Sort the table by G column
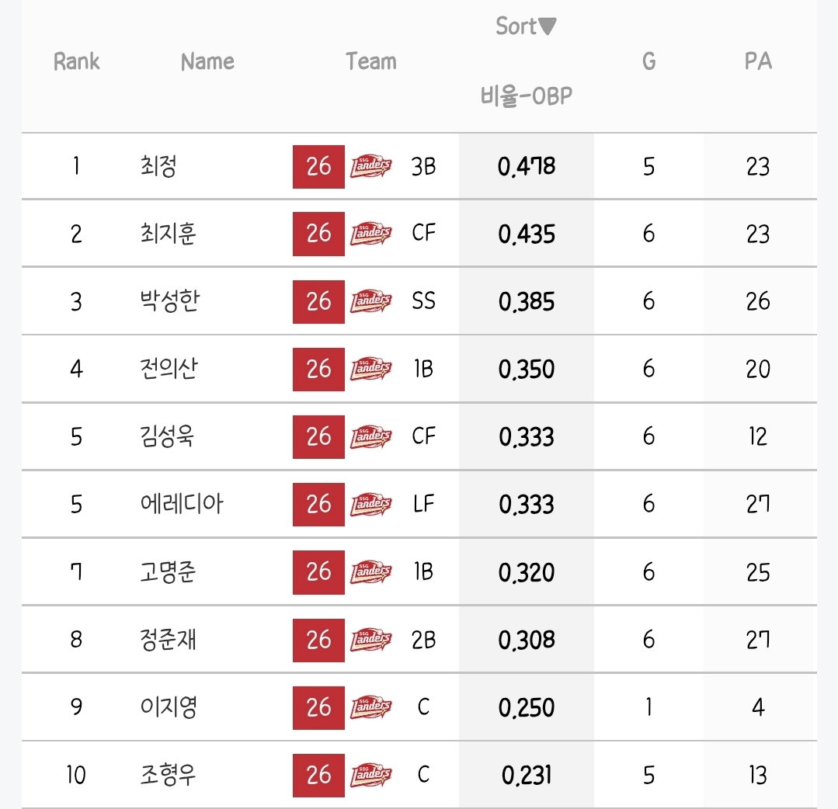 click(x=648, y=61)
